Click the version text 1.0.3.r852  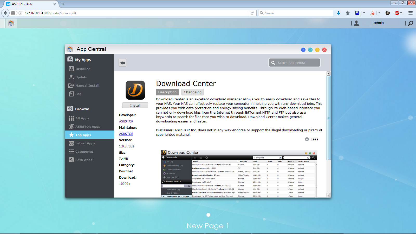coord(127,146)
